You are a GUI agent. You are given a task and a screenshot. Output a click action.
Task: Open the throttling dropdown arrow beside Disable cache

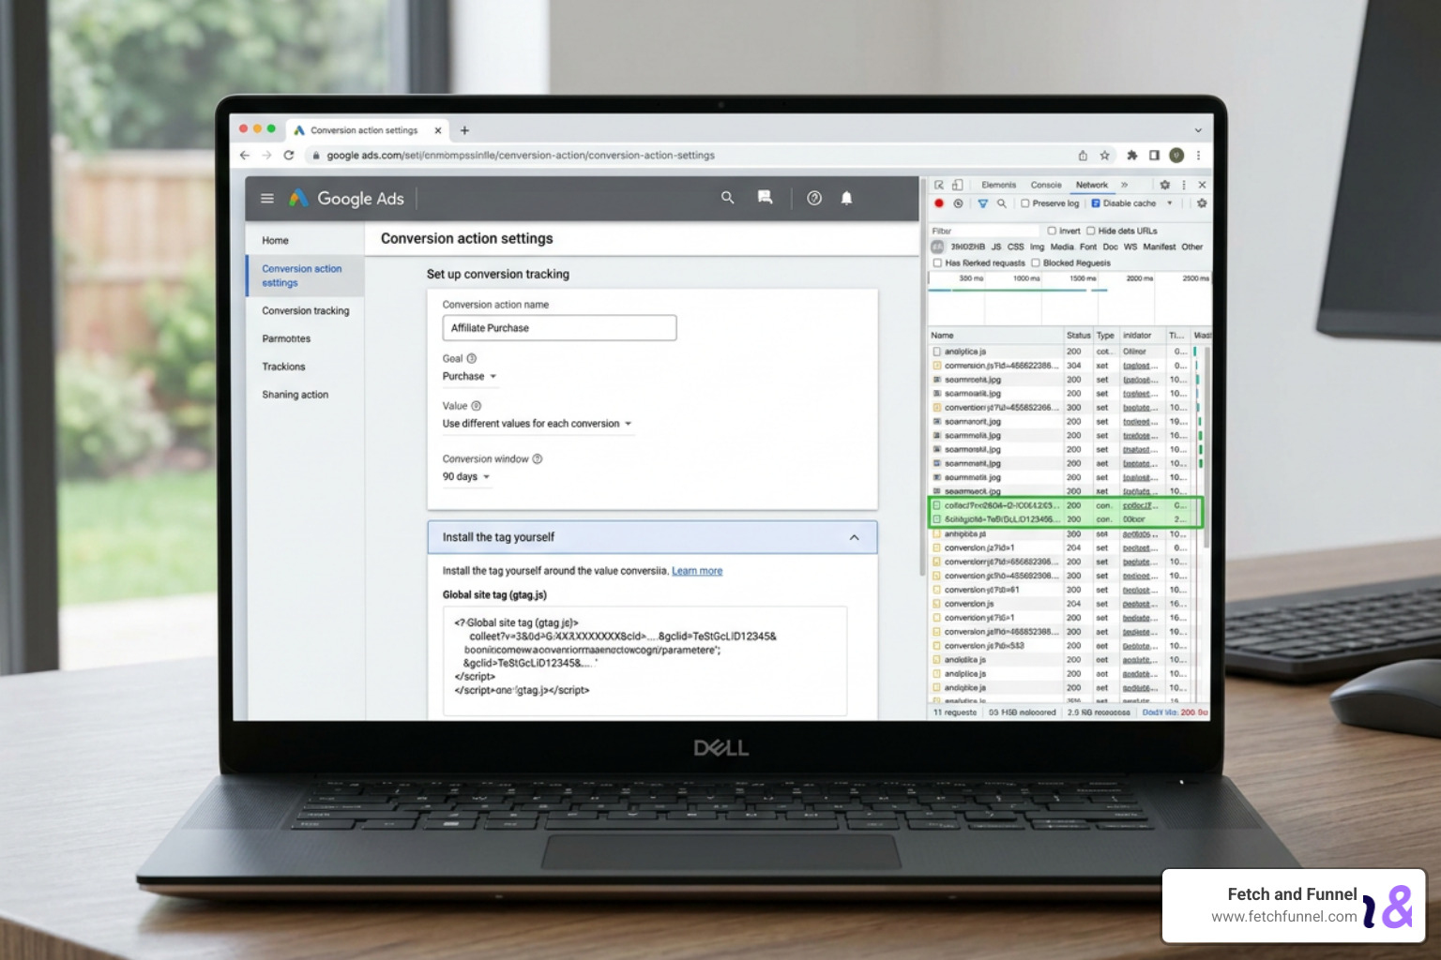point(1169,203)
